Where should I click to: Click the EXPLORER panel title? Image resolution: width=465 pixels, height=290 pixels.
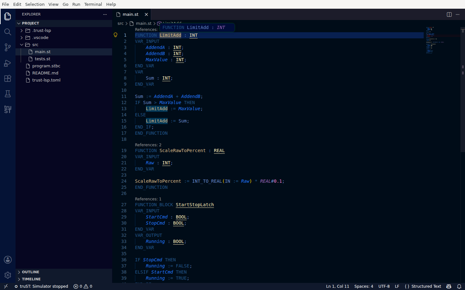[x=31, y=14]
